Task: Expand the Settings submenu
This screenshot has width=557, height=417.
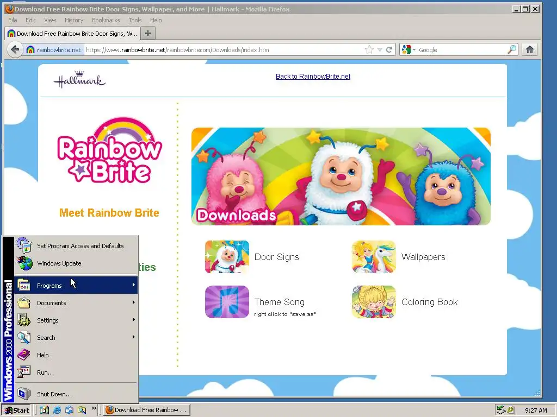Action: pyautogui.click(x=76, y=320)
